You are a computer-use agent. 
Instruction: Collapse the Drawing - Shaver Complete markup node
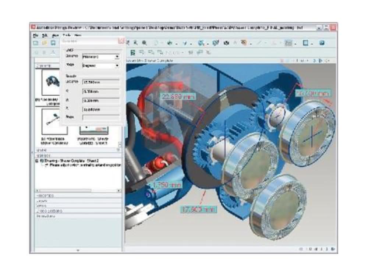37,161
